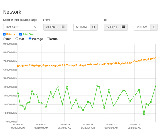Enable the actual checkbox
The image size is (161, 130).
coord(48,39)
